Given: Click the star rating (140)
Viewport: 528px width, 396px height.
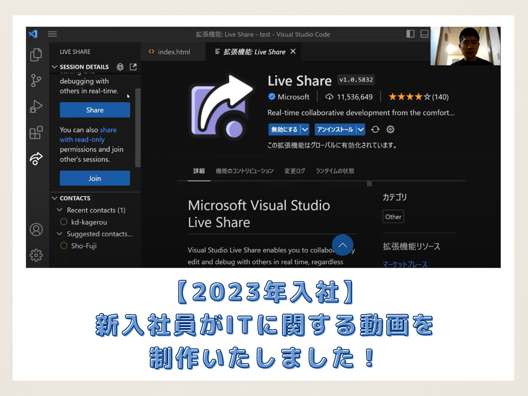Looking at the screenshot, I should (418, 97).
